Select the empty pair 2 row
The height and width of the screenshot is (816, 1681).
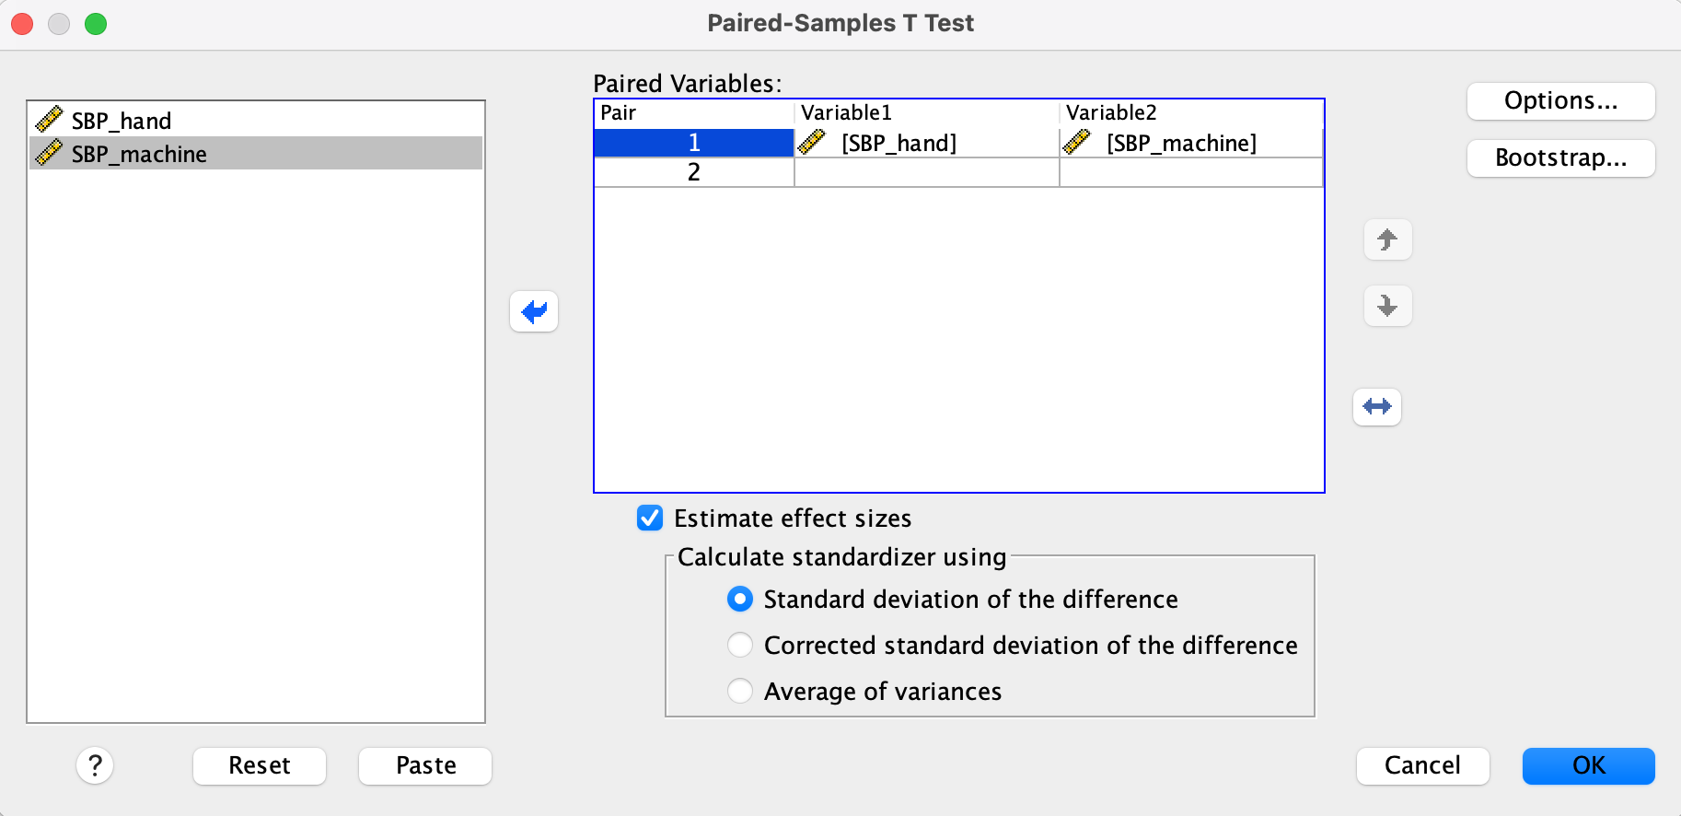(694, 172)
